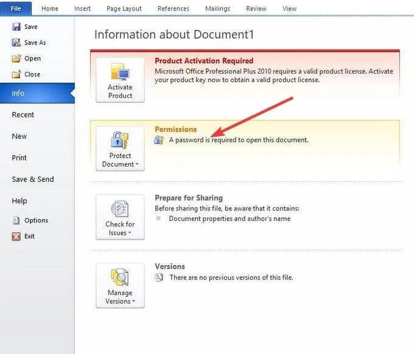The height and width of the screenshot is (354, 414).
Task: Click 'Document properties and author's name' text
Action: (230, 219)
